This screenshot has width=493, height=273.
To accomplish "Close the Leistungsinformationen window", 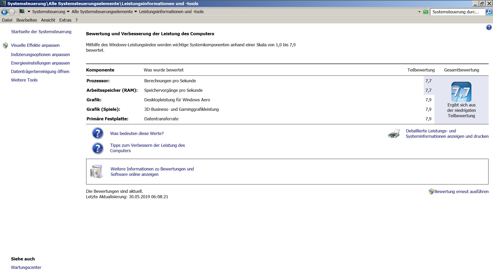I will click(489, 4).
